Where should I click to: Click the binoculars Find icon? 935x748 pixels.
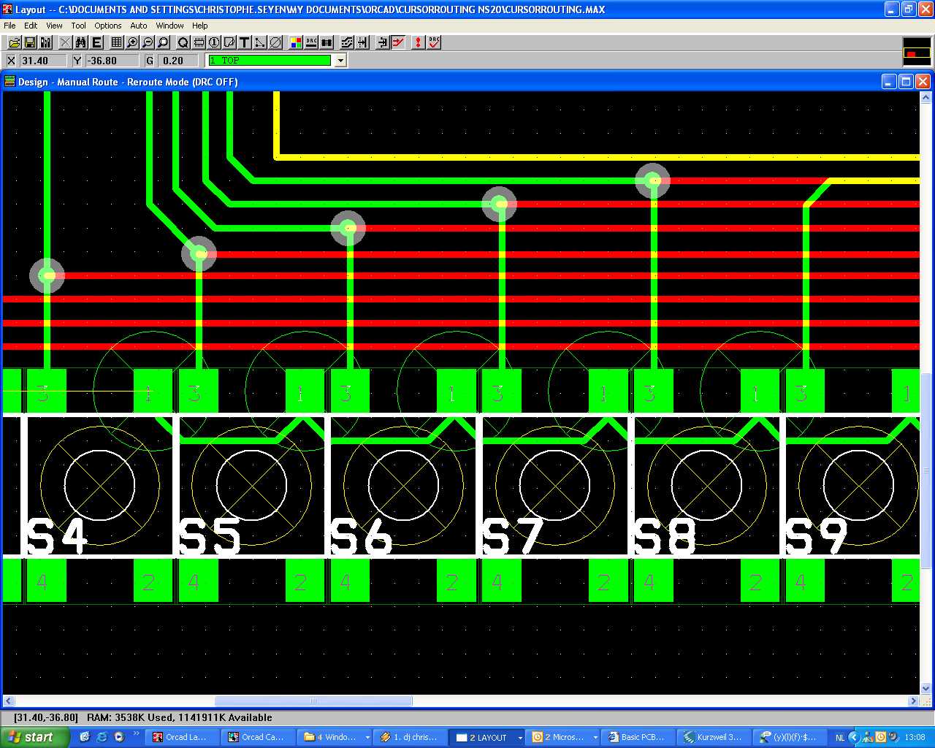click(x=81, y=43)
